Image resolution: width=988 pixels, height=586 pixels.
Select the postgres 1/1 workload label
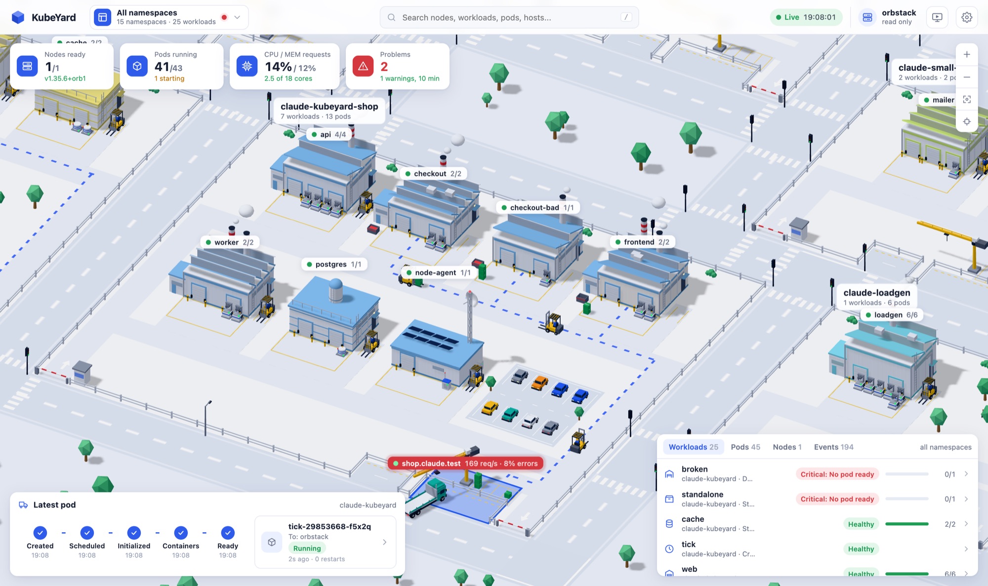(x=334, y=265)
